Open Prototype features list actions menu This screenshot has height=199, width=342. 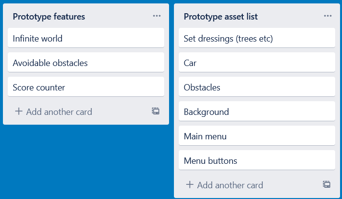click(x=156, y=16)
